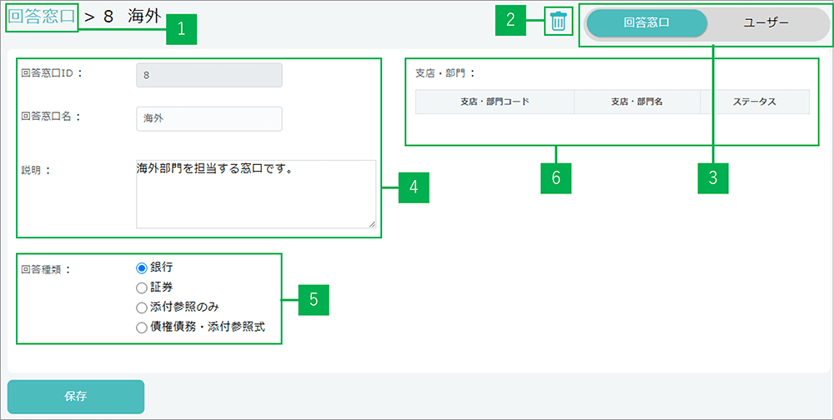Image resolution: width=834 pixels, height=420 pixels.
Task: Select the 添付参照のみ radio button
Action: tap(141, 307)
